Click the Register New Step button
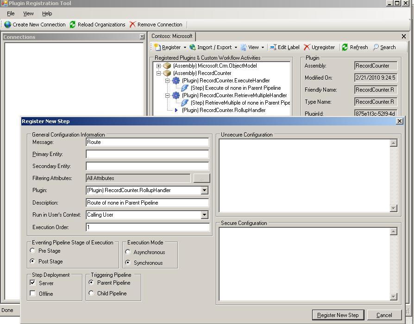This screenshot has width=414, height=324. 338,315
